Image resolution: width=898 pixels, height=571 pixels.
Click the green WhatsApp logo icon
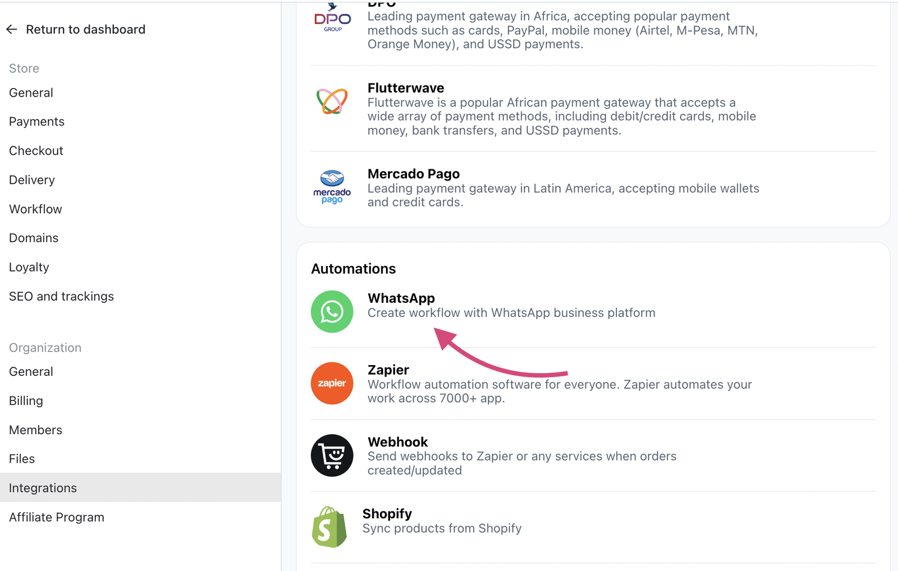(x=332, y=311)
